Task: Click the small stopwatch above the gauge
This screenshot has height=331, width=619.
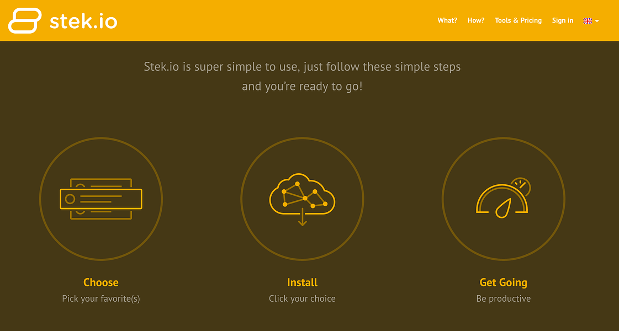Action: [x=521, y=186]
